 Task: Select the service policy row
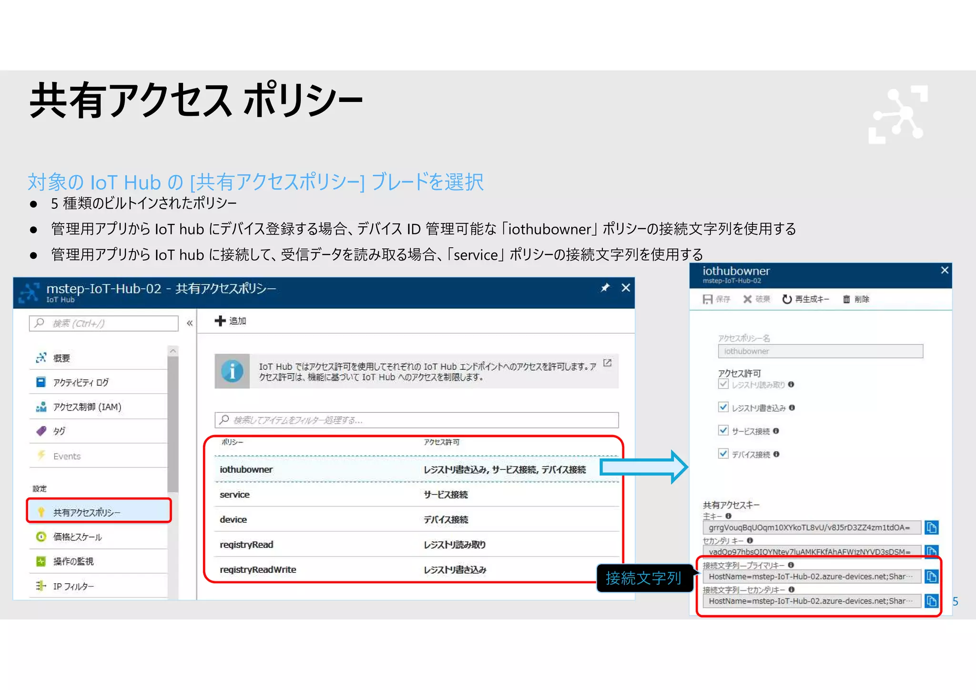[417, 494]
